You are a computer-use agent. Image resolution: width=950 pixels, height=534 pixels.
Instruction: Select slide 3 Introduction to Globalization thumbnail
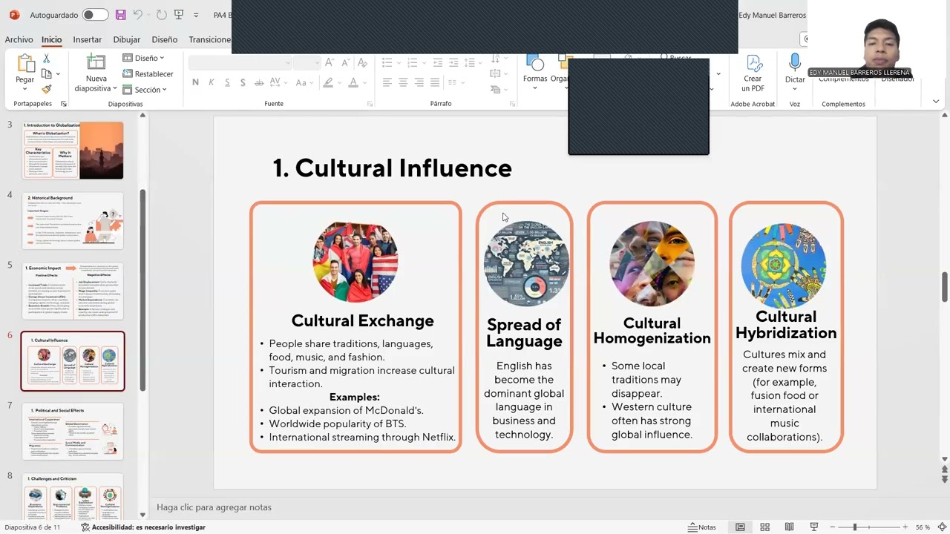[73, 151]
